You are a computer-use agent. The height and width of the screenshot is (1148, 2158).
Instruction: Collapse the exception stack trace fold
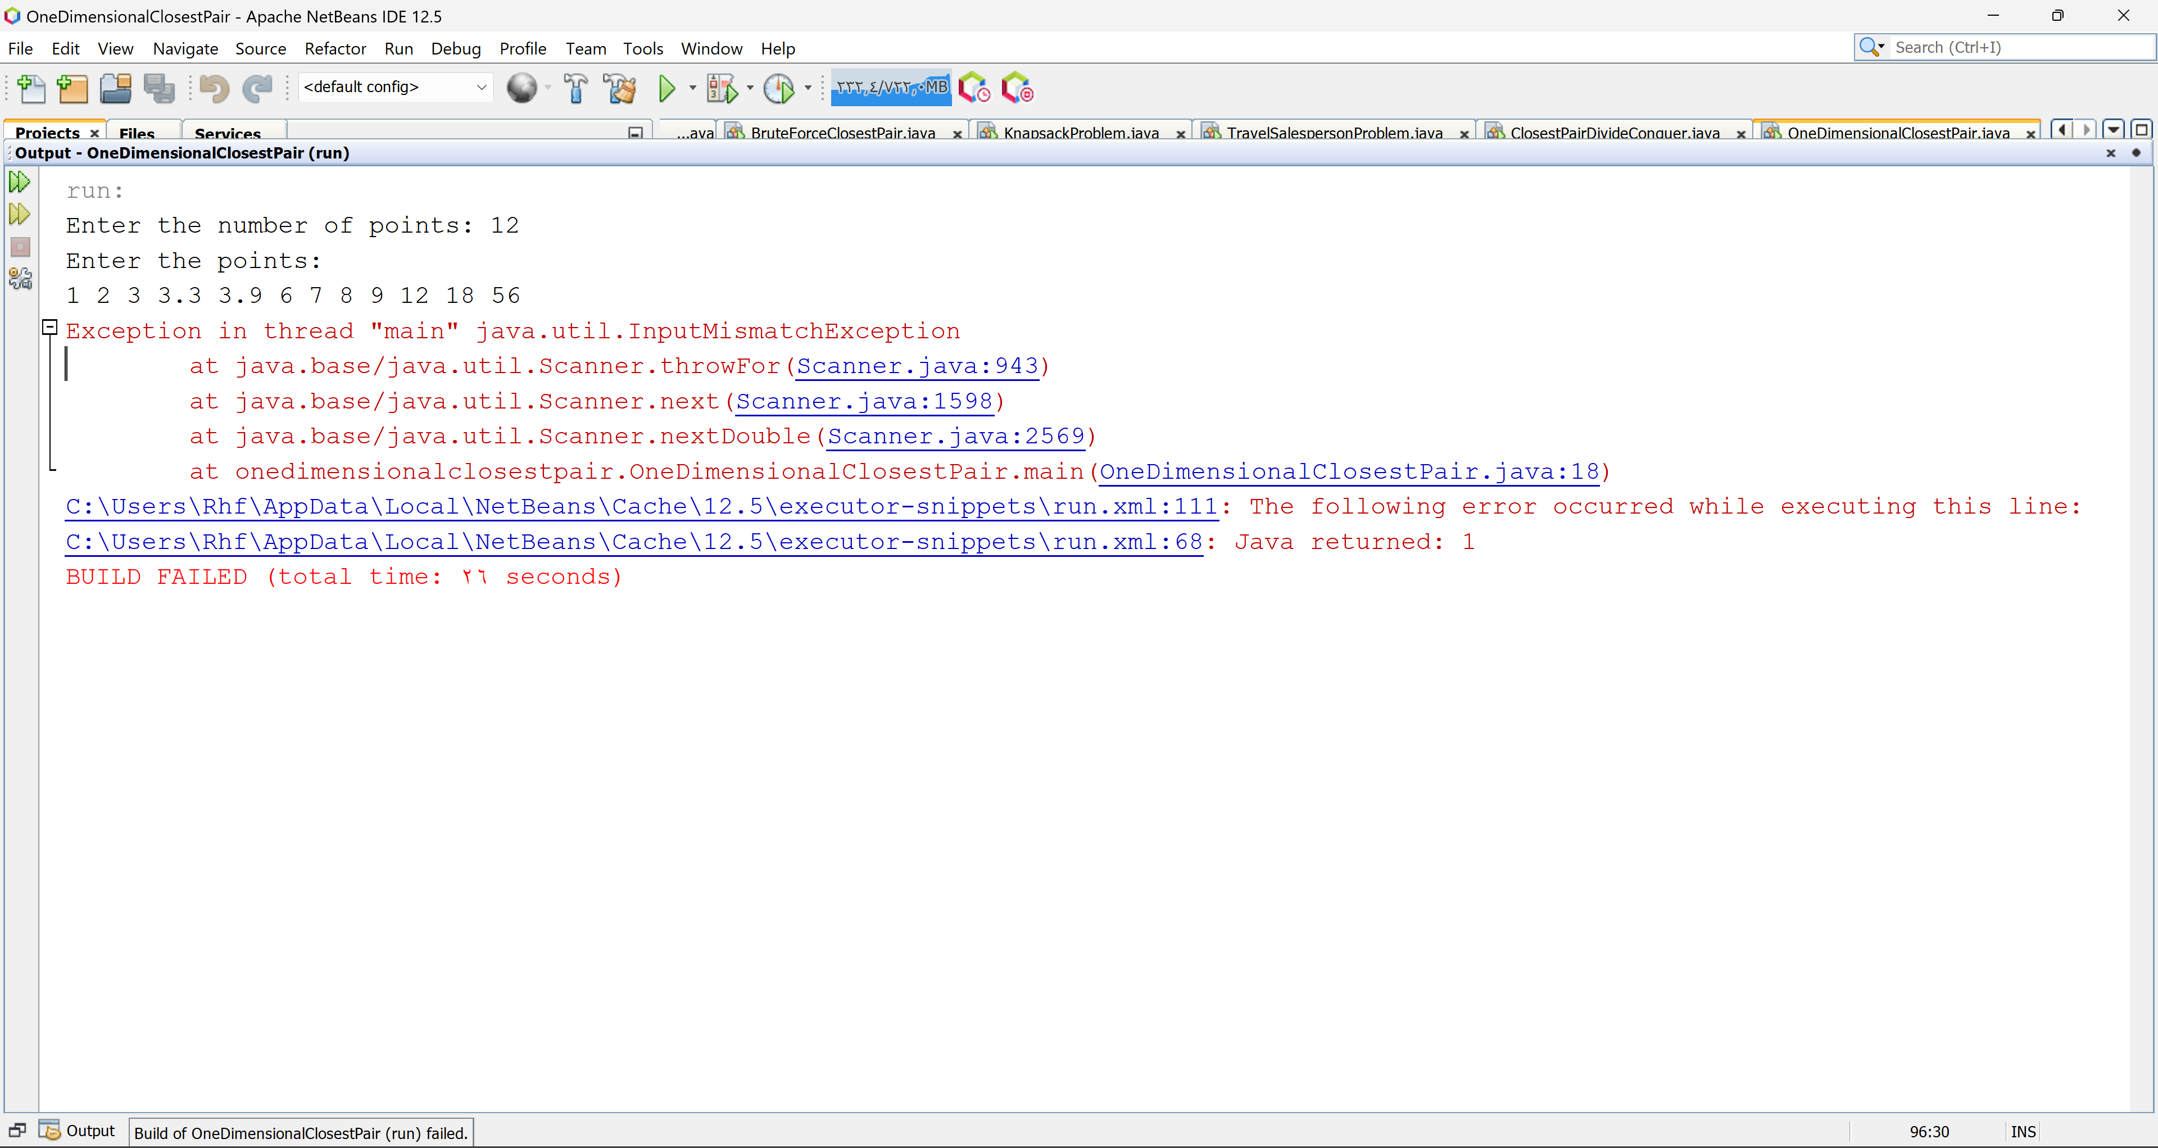coord(50,328)
